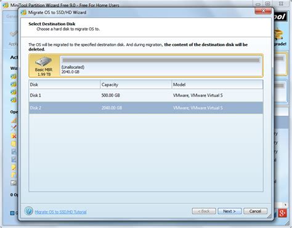Minimize the main MiniTool window
Screen dimensions: 292x228
tap(258, 4)
